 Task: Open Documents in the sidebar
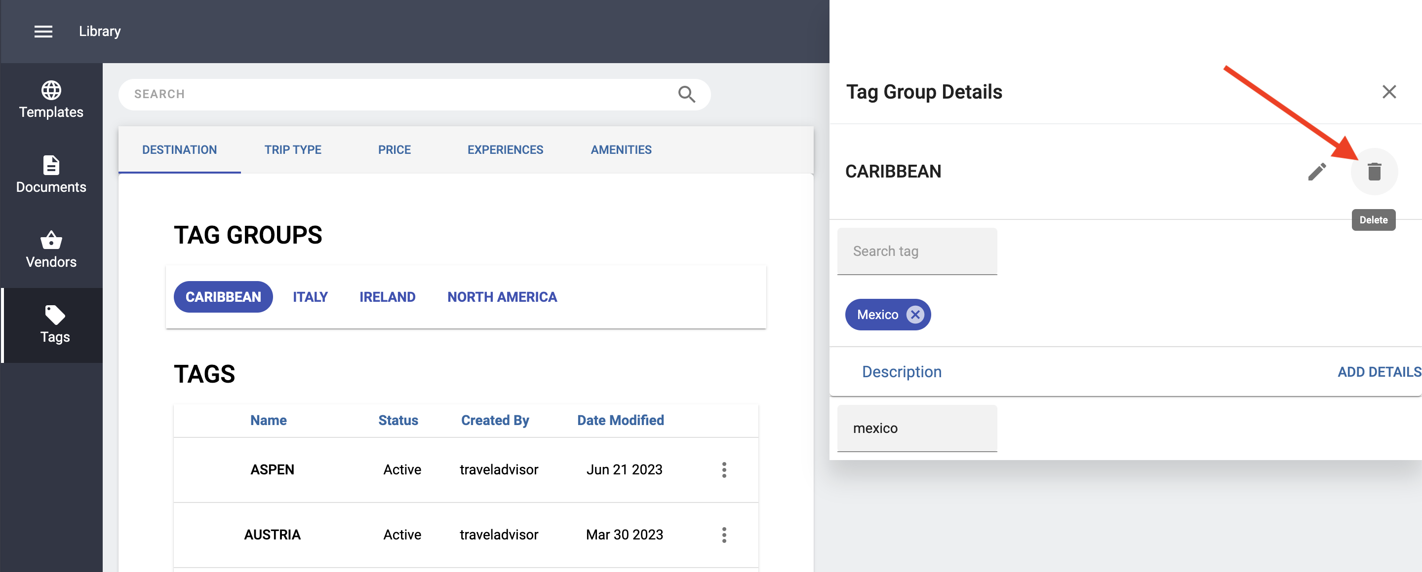pyautogui.click(x=51, y=175)
